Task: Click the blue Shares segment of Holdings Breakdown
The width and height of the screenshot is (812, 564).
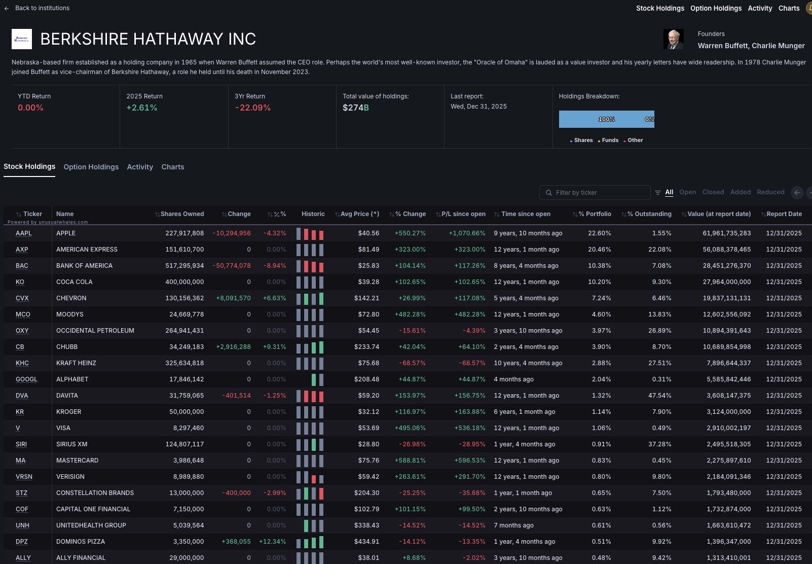Action: [606, 119]
